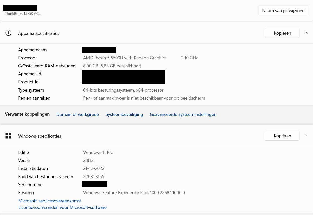Copy device specs with the upper Kopiëren button
Image resolution: width=313 pixels, height=215 pixels.
click(282, 33)
